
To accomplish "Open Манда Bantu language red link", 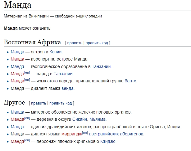I will coord(17,81).
